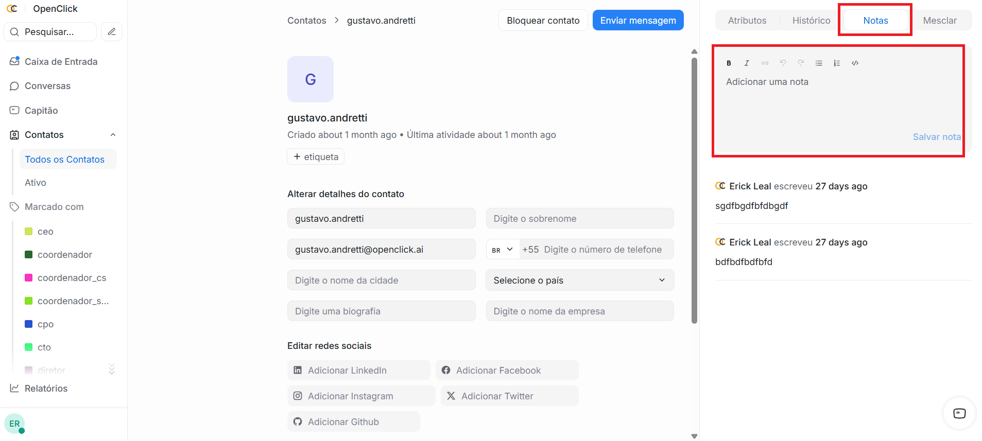
Task: Expand more labels with double chevron
Action: pos(112,369)
